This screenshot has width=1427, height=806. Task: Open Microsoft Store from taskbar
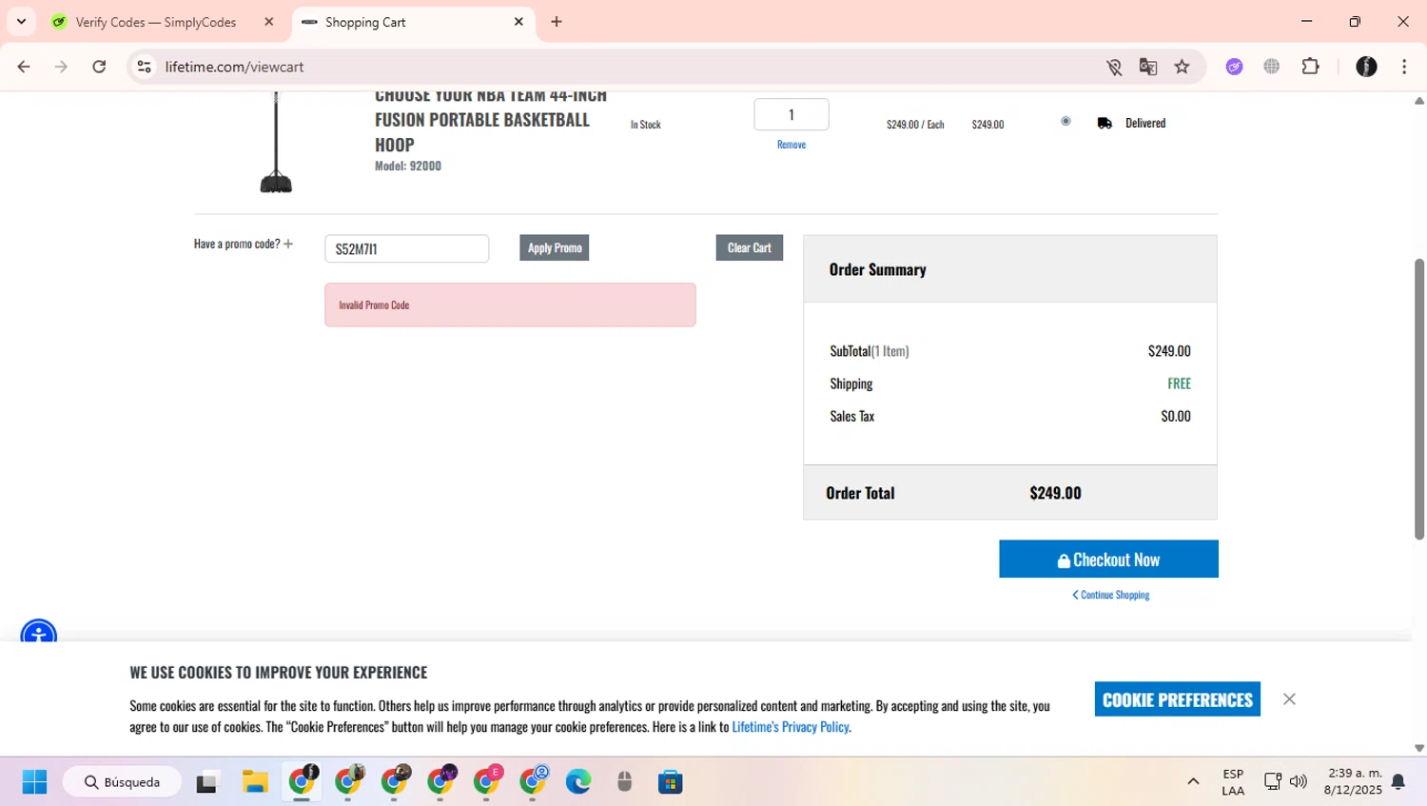(671, 782)
